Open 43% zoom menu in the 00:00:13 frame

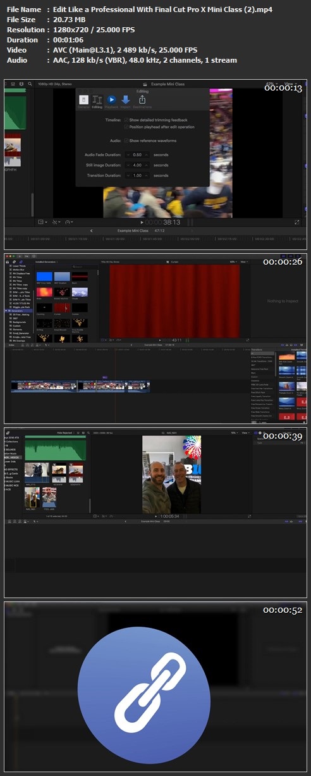coord(271,84)
